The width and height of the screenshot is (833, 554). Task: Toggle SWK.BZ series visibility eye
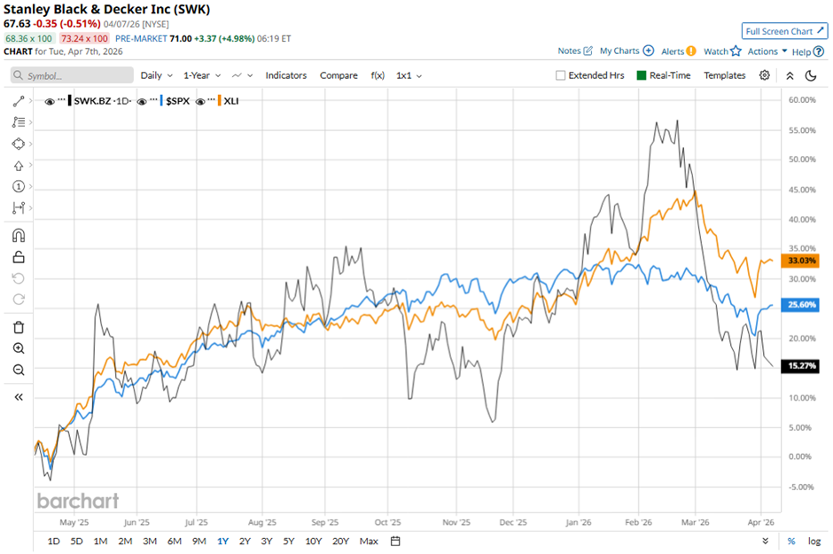tap(50, 101)
